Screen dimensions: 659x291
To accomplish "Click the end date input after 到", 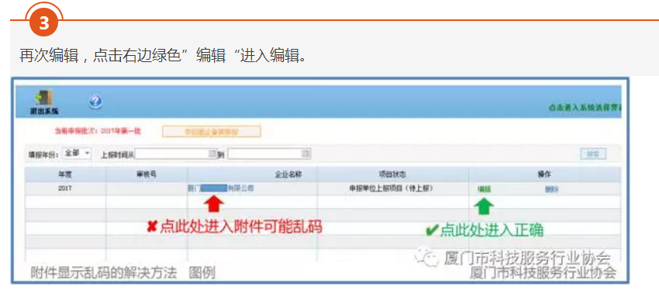I will pos(269,154).
